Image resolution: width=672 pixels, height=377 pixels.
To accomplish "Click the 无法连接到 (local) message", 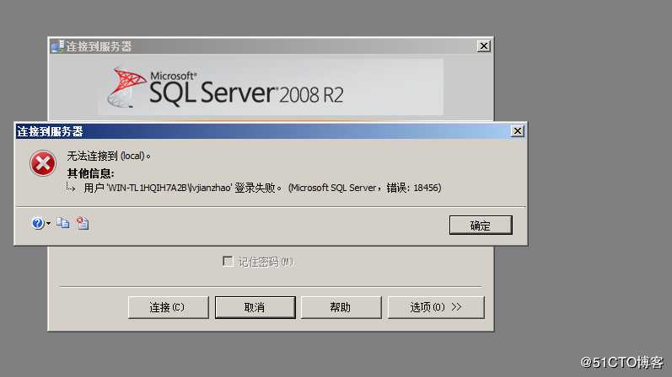I will click(109, 157).
